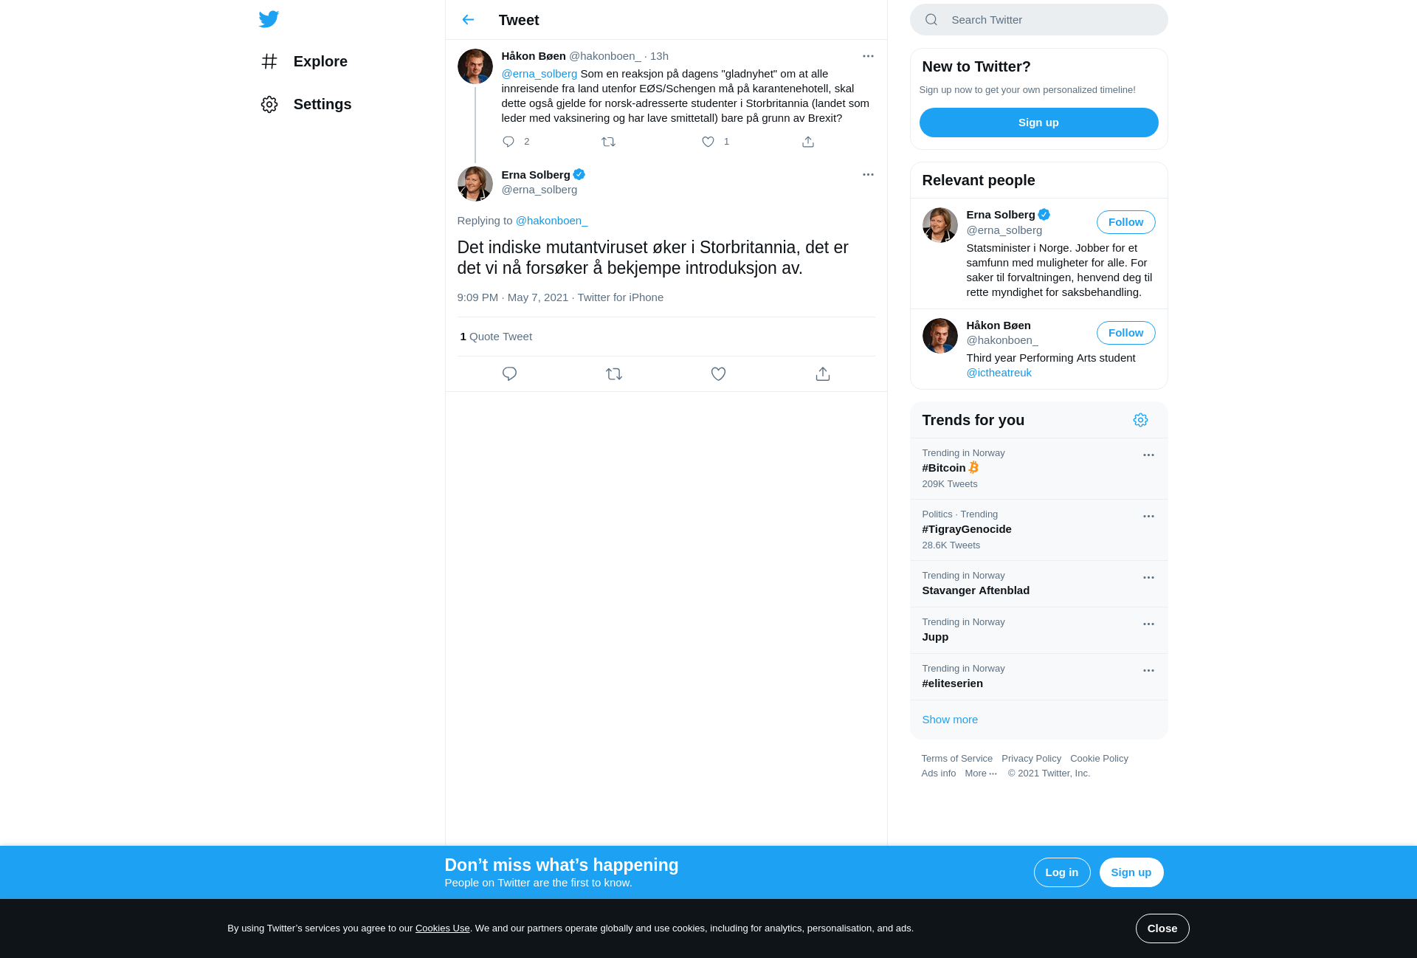
Task: Expand the More footer menu
Action: [981, 773]
